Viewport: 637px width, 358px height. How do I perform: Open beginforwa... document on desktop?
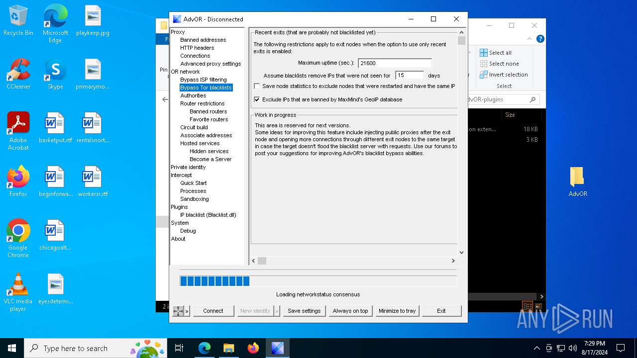click(x=55, y=181)
